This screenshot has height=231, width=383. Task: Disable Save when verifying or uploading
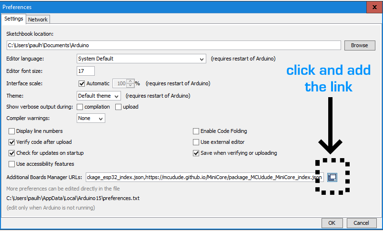coord(196,153)
